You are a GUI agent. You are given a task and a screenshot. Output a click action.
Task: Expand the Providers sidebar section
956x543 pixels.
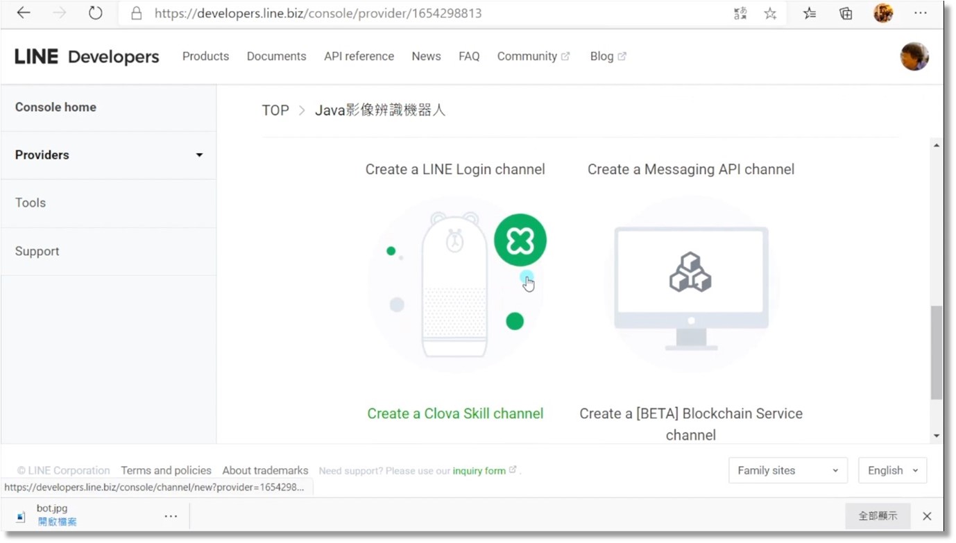tap(109, 155)
